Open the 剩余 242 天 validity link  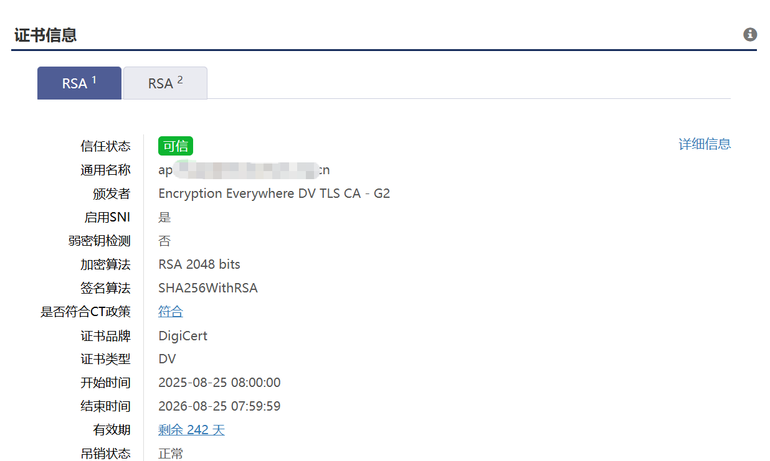[x=191, y=430]
